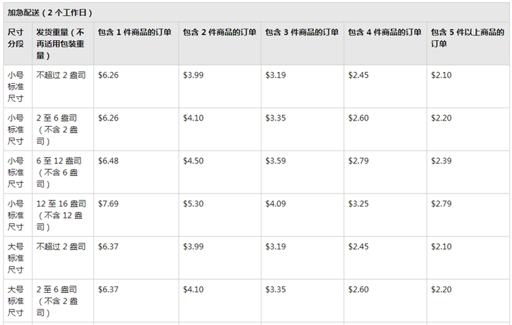Click the first 大号标准尺寸 size cell

coord(15,258)
